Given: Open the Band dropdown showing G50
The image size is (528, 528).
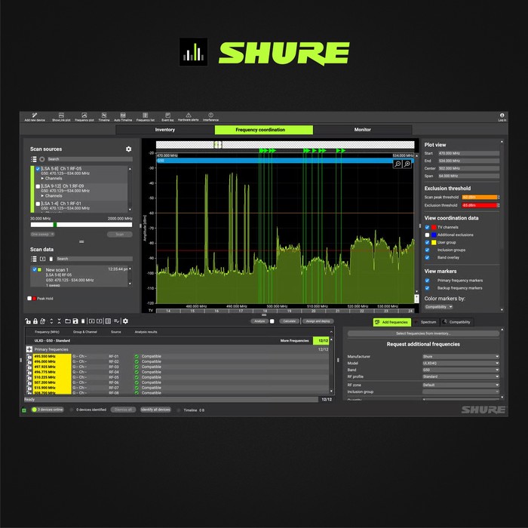Looking at the screenshot, I should (x=461, y=370).
